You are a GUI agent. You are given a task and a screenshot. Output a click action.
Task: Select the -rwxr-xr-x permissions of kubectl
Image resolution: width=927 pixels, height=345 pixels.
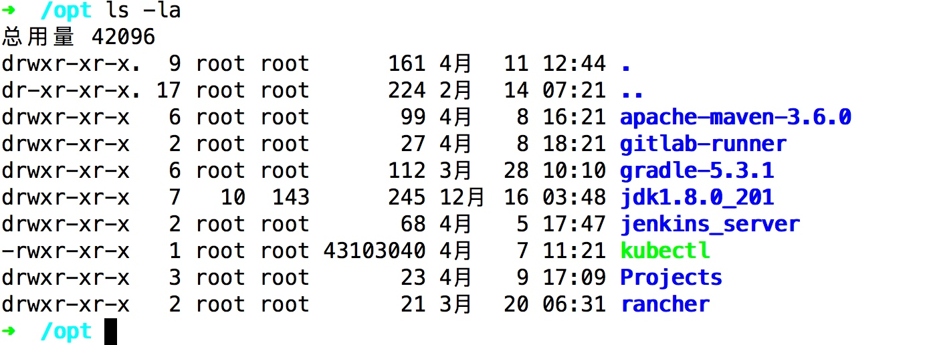pos(66,251)
